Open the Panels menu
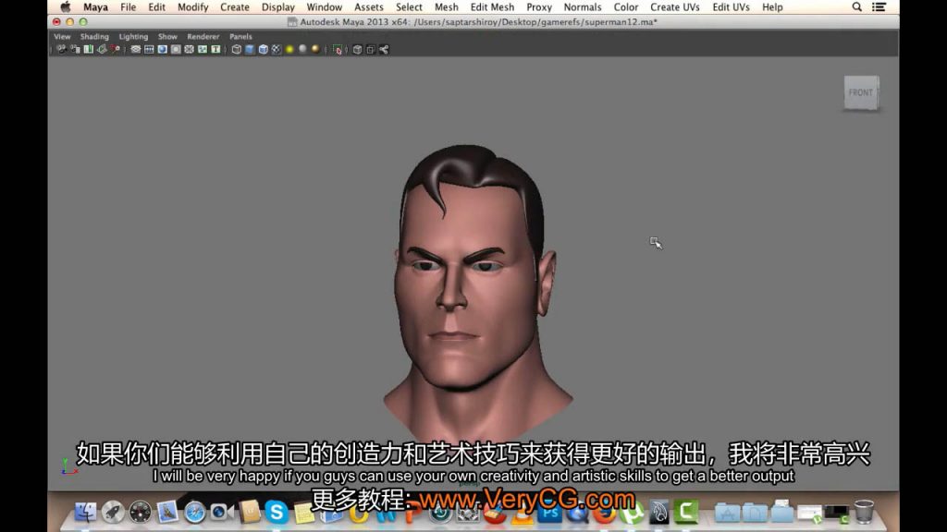The image size is (947, 532). pos(240,37)
